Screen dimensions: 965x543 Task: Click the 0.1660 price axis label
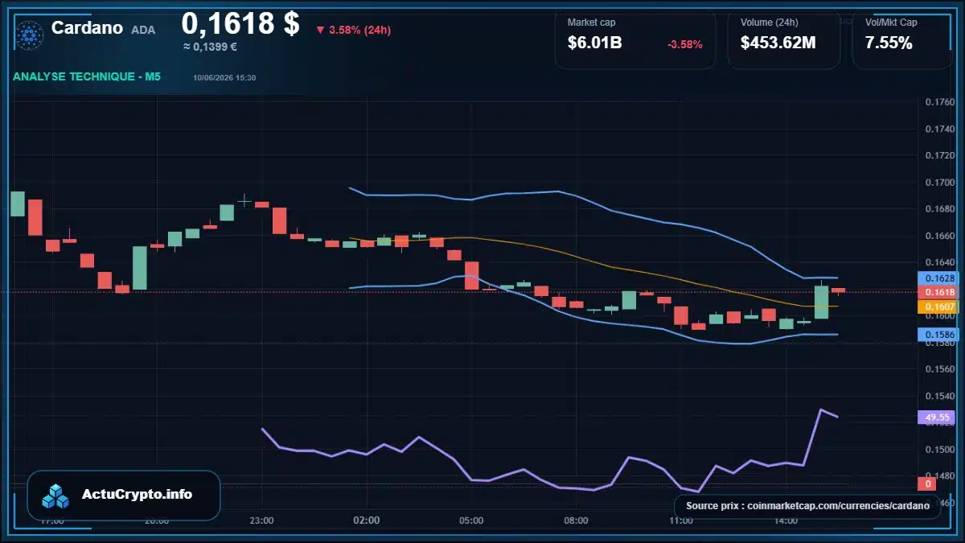(x=939, y=236)
